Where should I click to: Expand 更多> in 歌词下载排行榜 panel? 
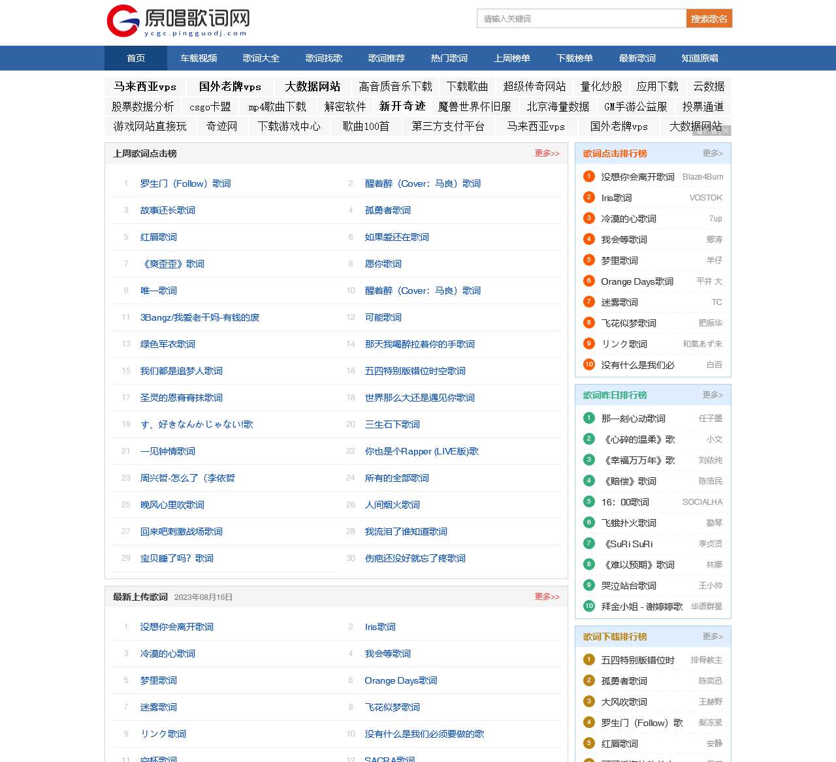tap(712, 637)
